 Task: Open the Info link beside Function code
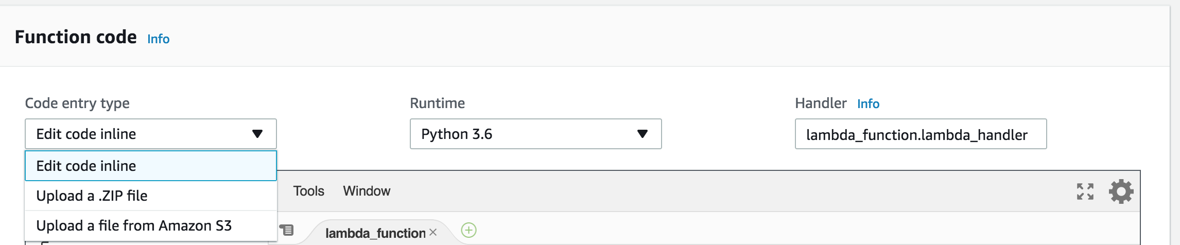pyautogui.click(x=158, y=39)
